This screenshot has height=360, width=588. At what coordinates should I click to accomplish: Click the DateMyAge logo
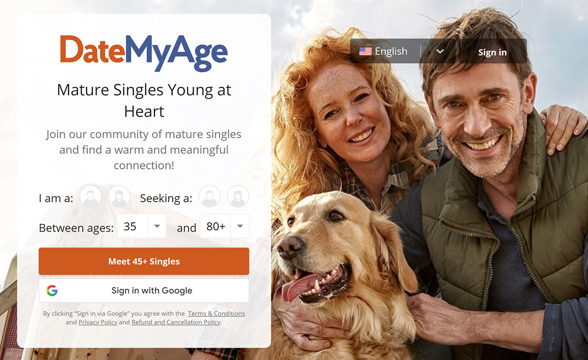click(144, 53)
